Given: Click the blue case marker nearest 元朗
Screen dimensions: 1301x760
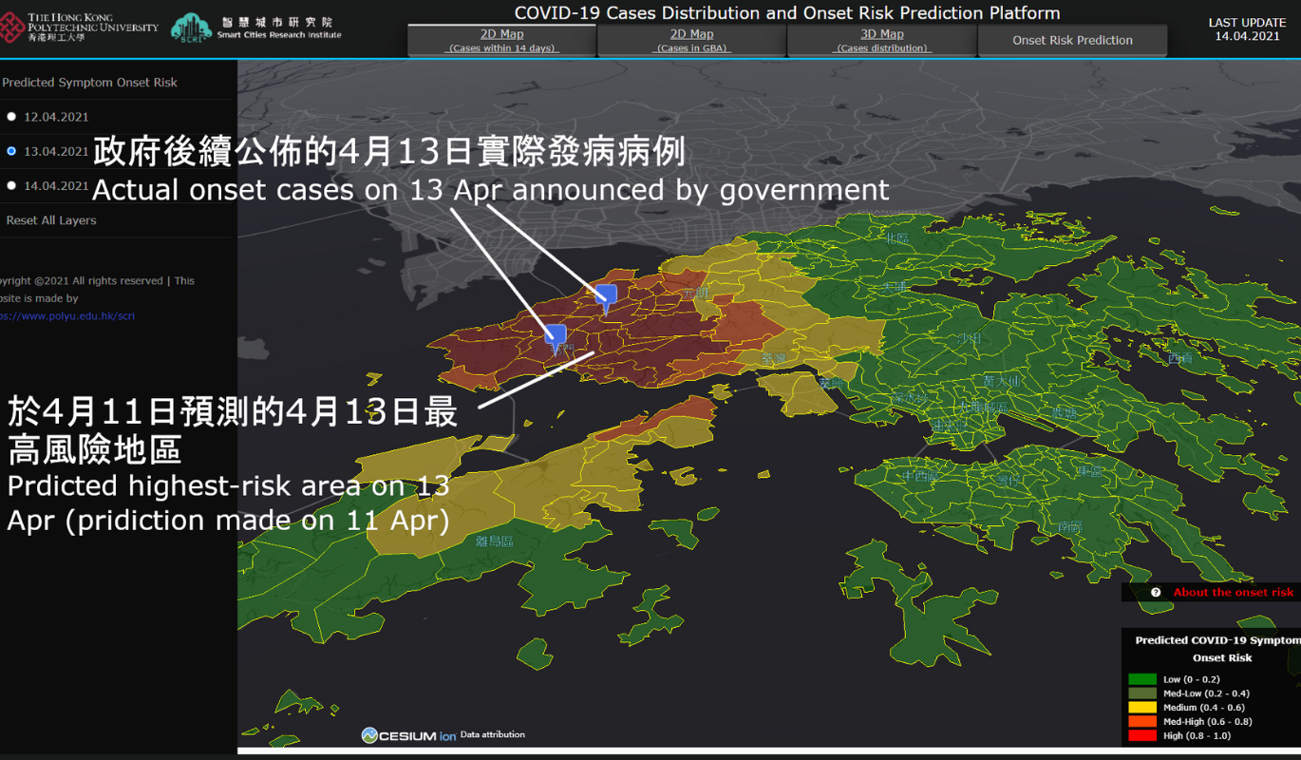Looking at the screenshot, I should click(605, 295).
